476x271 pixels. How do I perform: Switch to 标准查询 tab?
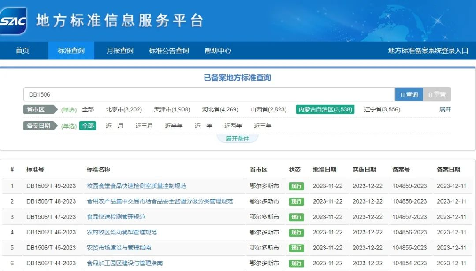71,51
